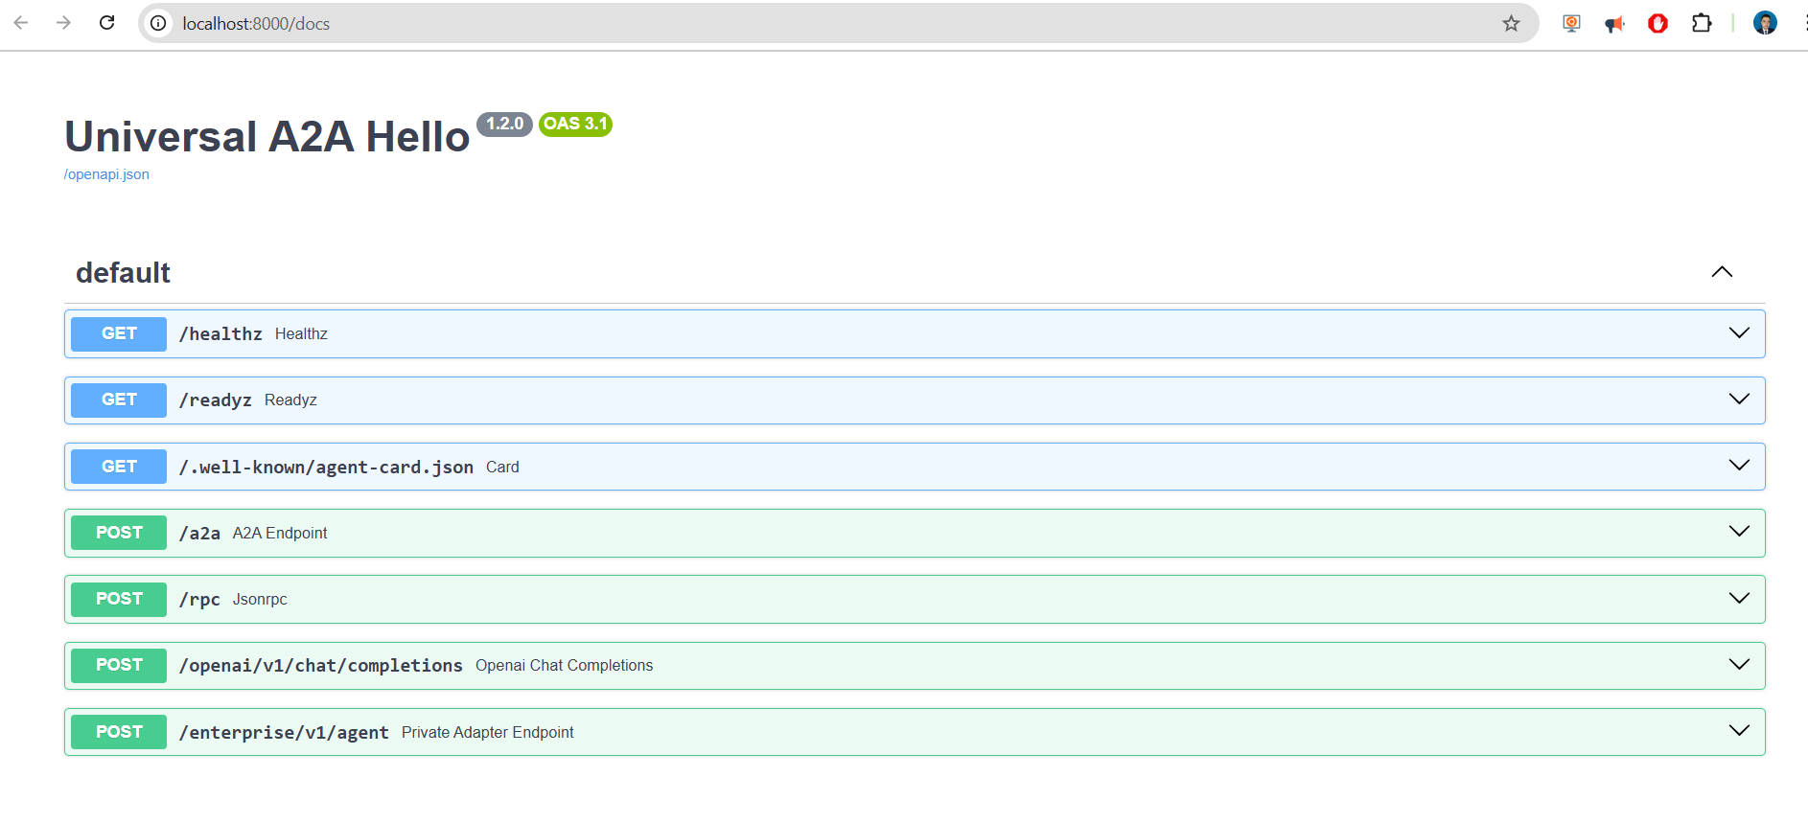Open the /openai/v1/chat/completions endpoint path
The height and width of the screenshot is (823, 1808).
[x=320, y=666]
